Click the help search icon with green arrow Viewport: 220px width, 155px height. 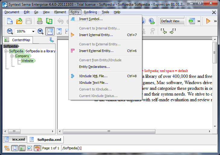click(152, 21)
